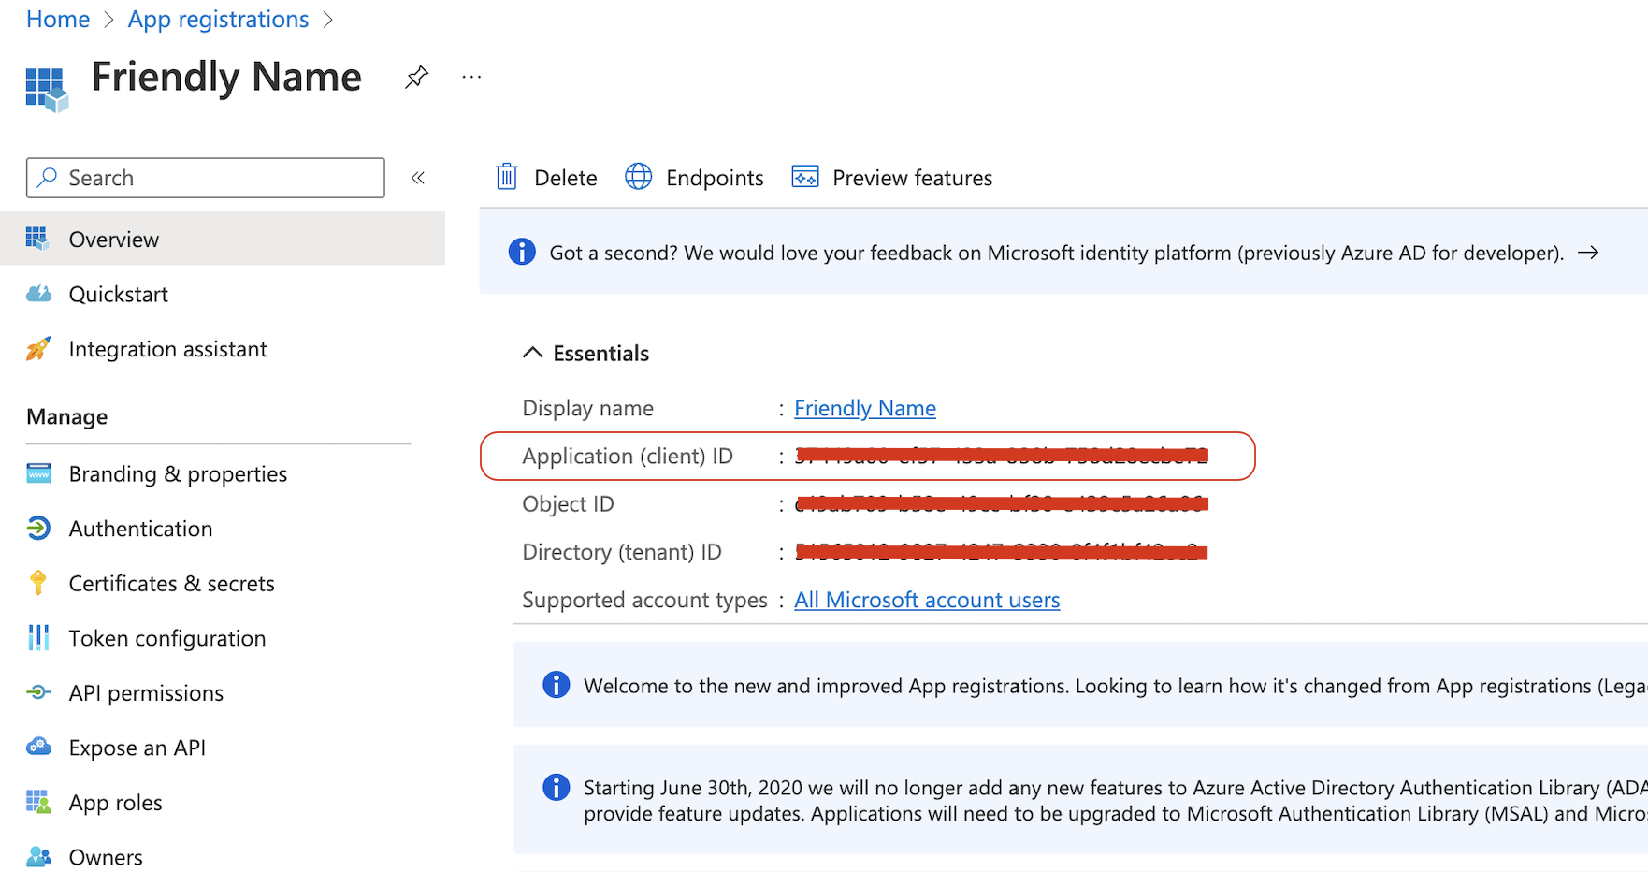This screenshot has width=1648, height=872.
Task: Collapse the sidebar with the double chevron
Action: point(418,178)
